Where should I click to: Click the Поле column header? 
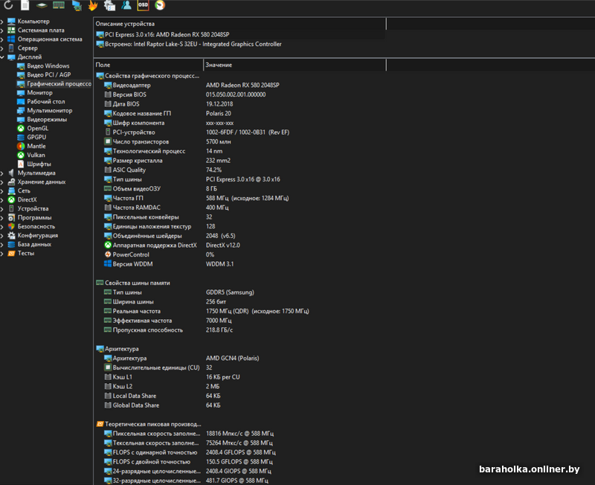148,65
